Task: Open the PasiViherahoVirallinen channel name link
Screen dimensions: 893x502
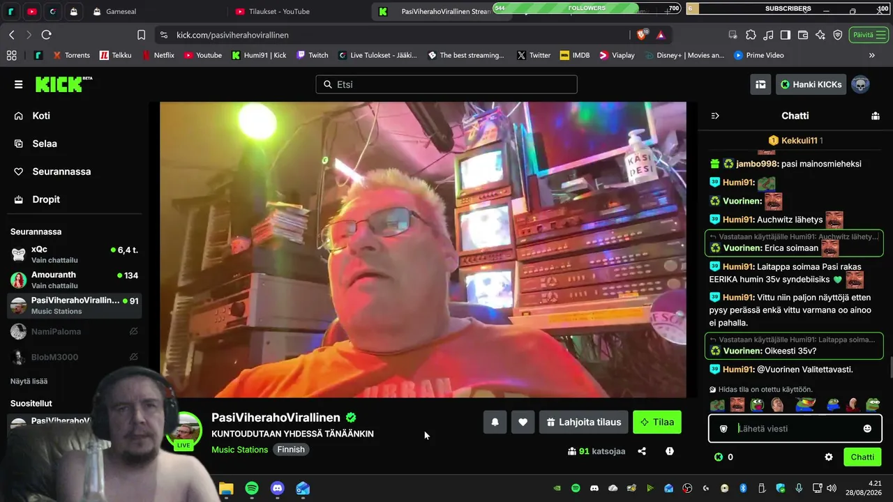Action: coord(276,418)
